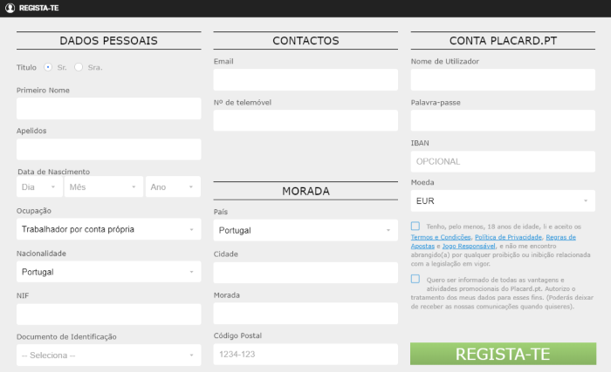This screenshot has width=611, height=372.
Task: Expand the Nacionalidade dropdown
Action: (109, 272)
